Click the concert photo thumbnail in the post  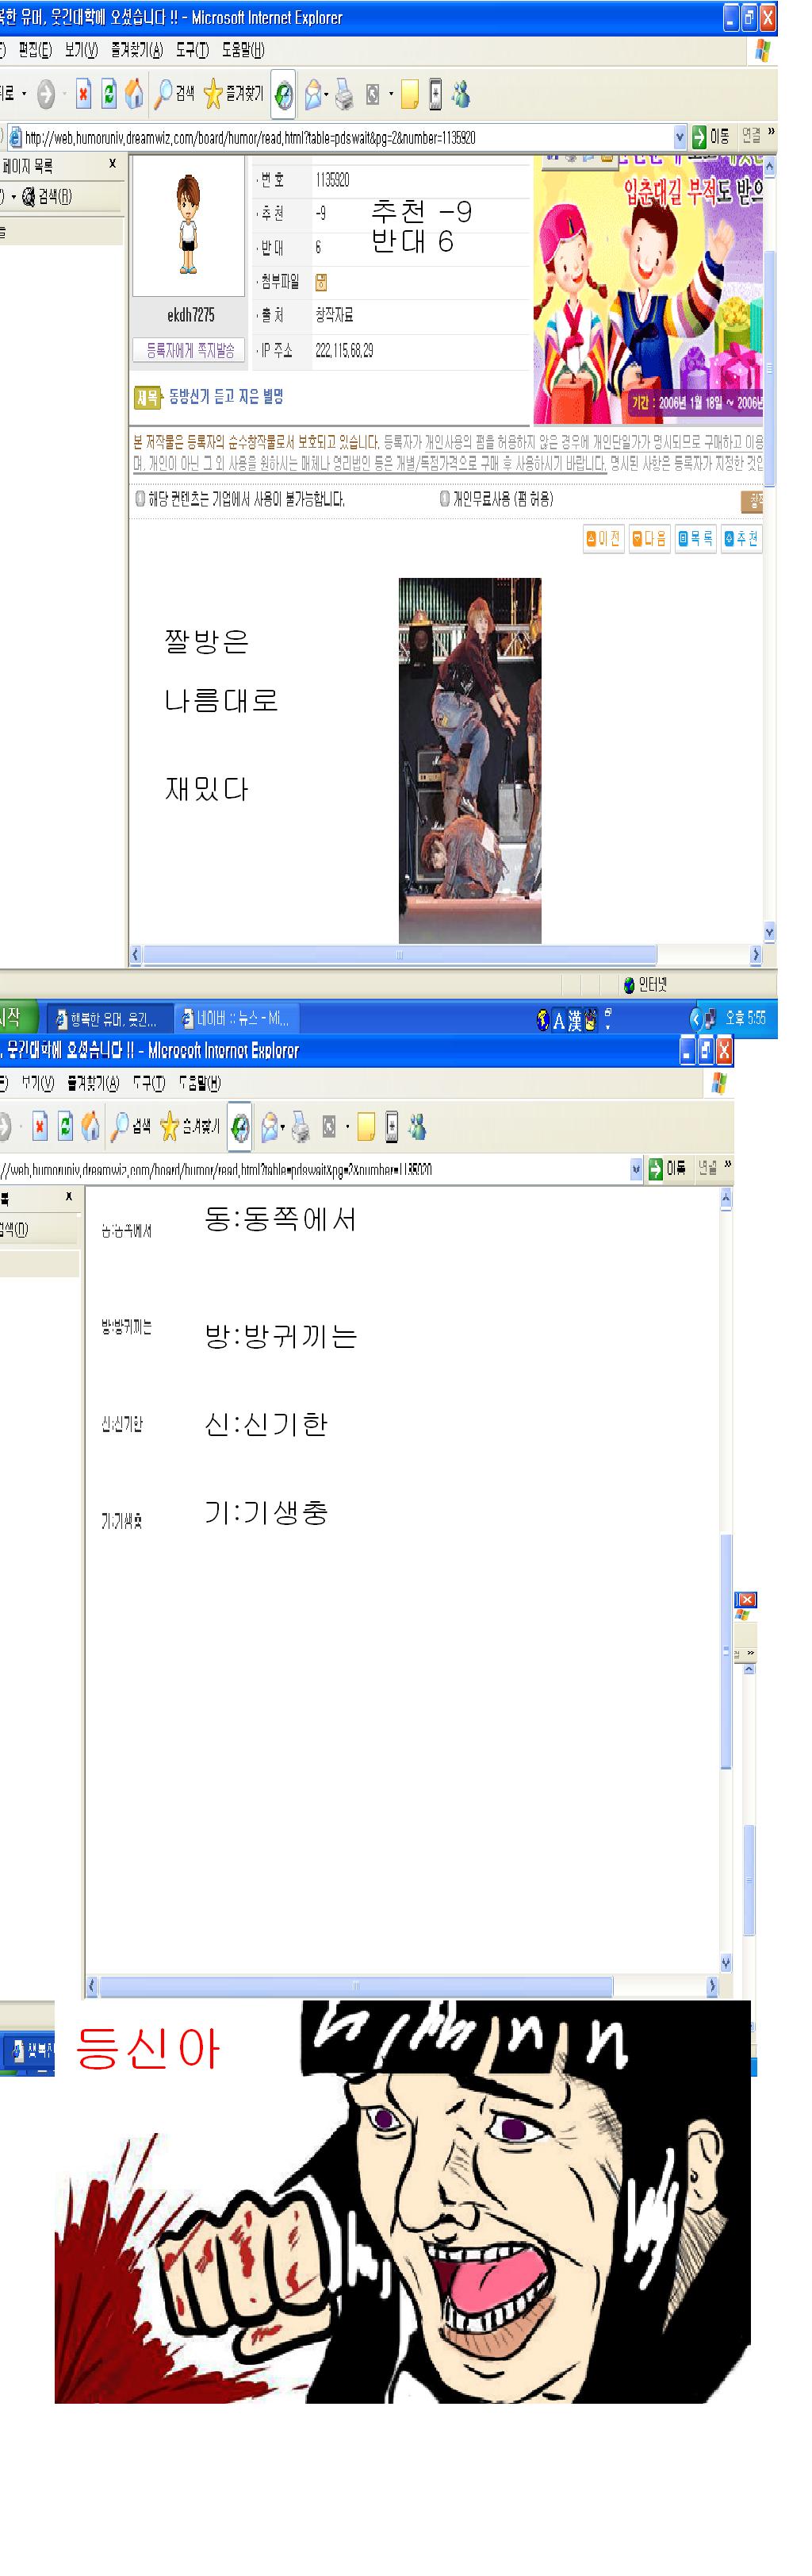point(469,760)
